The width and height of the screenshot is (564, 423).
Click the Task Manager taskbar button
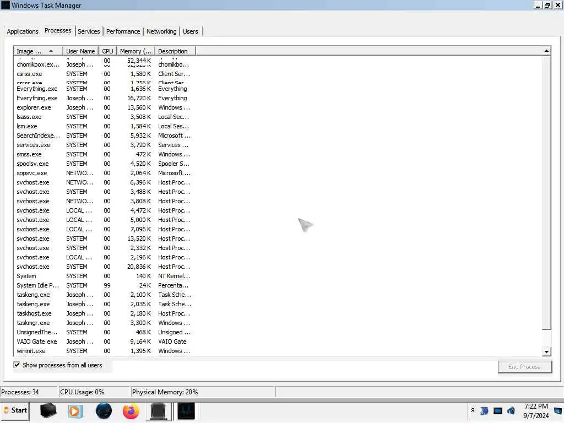pos(186,411)
